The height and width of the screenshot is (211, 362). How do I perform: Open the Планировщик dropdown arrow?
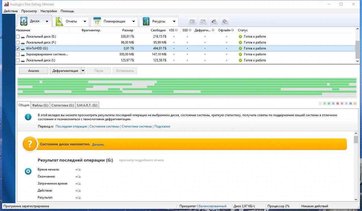point(133,21)
